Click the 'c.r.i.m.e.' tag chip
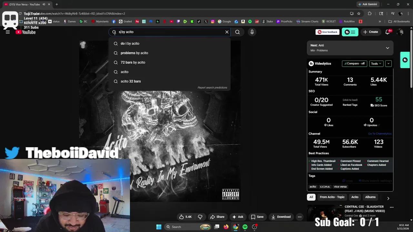This screenshot has width=413, height=232. (x=325, y=187)
